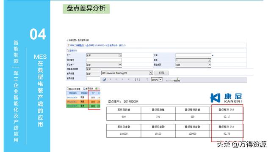Click the cell showing 140000

click(x=124, y=134)
